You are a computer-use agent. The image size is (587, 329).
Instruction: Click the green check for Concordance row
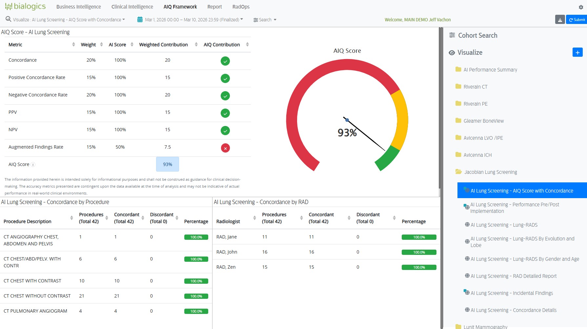pyautogui.click(x=225, y=61)
